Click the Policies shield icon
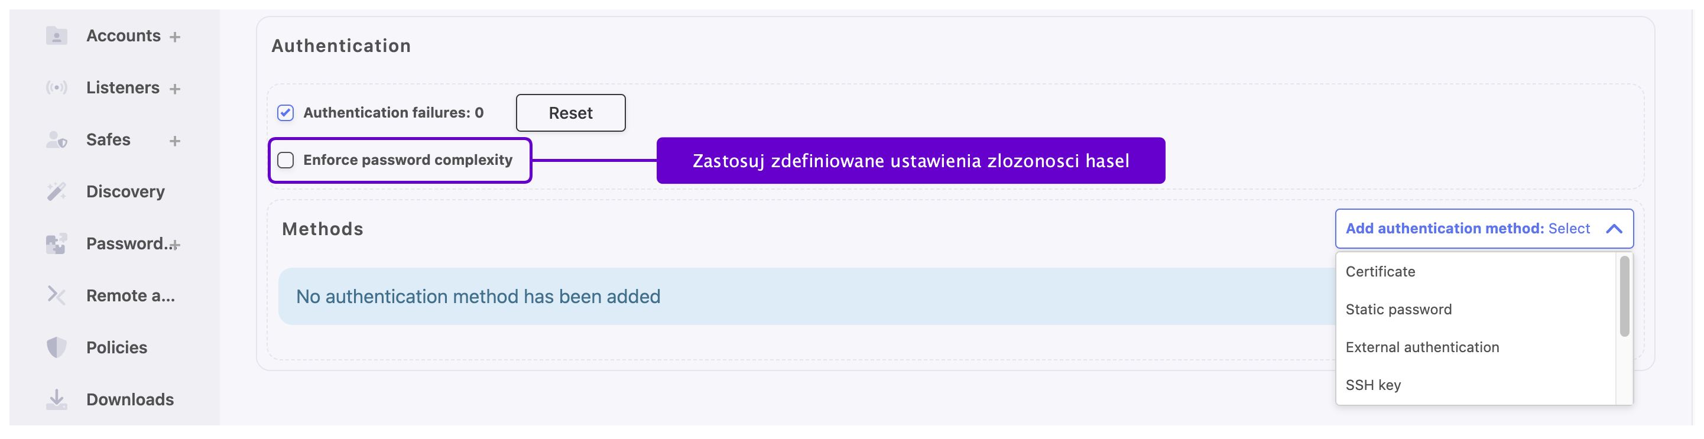The image size is (1704, 439). click(x=57, y=348)
